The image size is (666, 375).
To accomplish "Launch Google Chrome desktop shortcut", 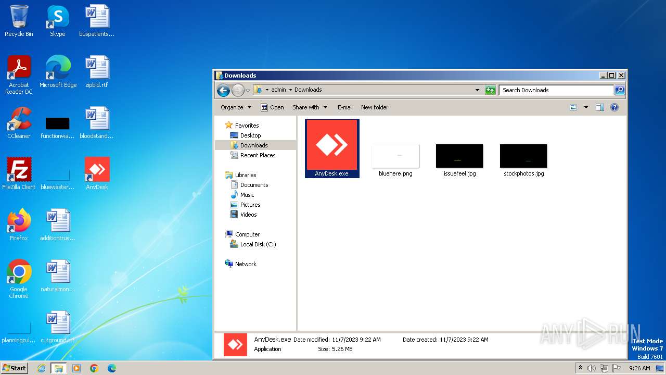I will point(19,279).
